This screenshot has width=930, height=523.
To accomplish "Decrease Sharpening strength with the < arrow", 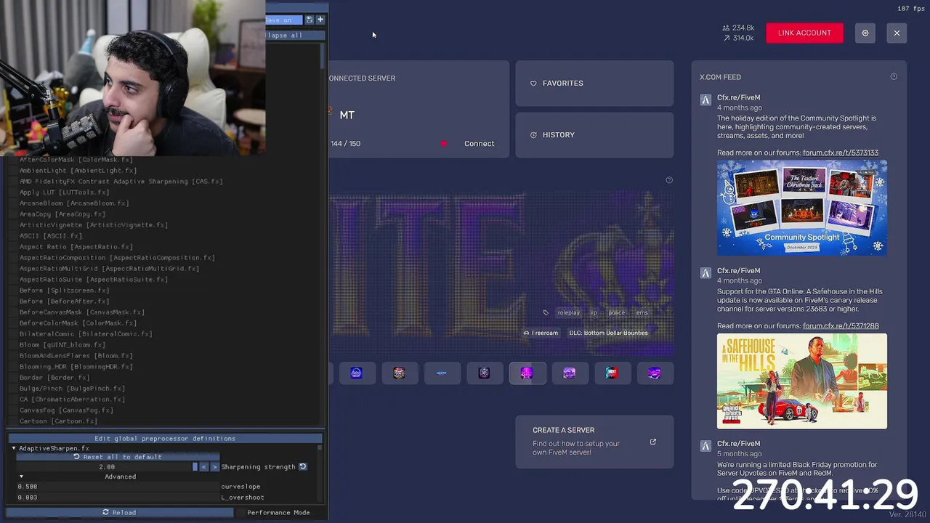I will (x=203, y=466).
